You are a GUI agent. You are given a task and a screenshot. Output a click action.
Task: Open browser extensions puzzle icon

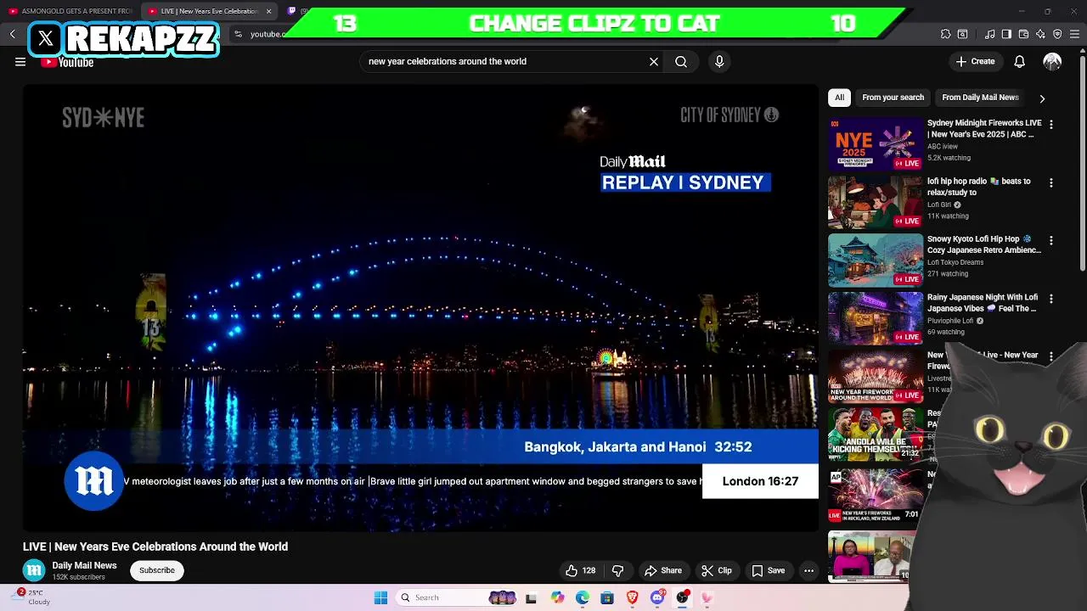(x=945, y=34)
